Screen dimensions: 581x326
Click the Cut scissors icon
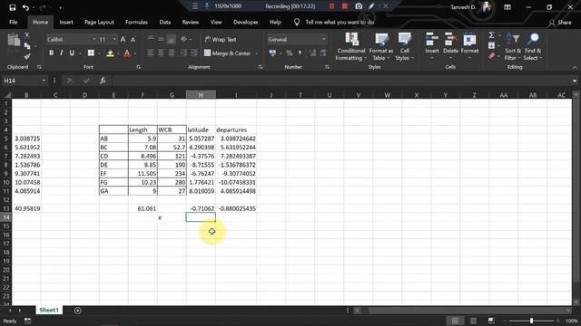point(26,34)
